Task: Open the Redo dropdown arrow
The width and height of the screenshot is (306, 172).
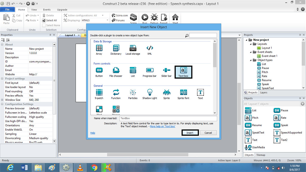Action: tap(38, 20)
